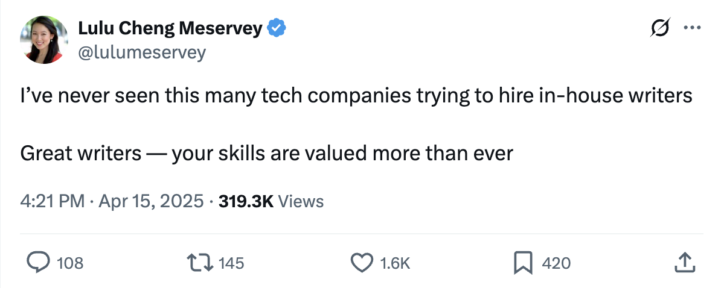721x288 pixels.
Task: Click the share upload arrow icon
Action: [x=682, y=262]
